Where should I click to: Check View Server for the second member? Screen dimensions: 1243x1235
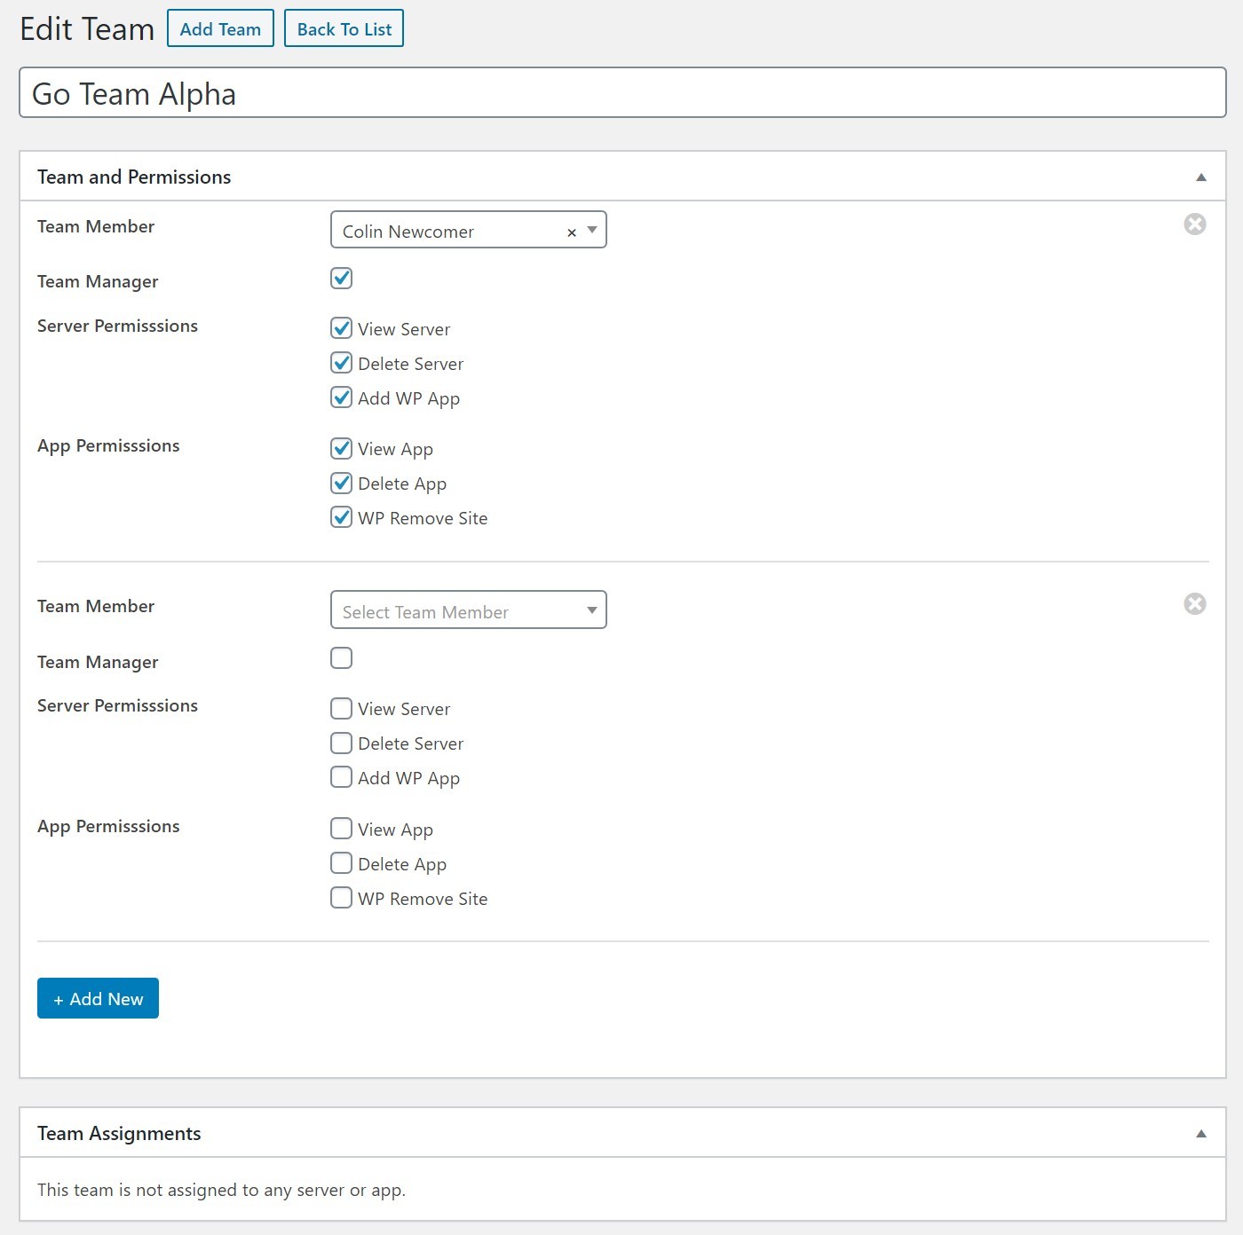point(341,708)
